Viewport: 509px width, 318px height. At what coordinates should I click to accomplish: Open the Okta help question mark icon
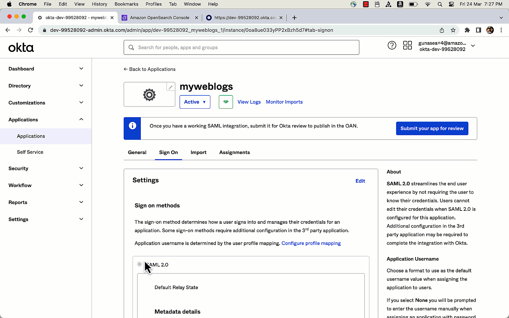(x=392, y=45)
